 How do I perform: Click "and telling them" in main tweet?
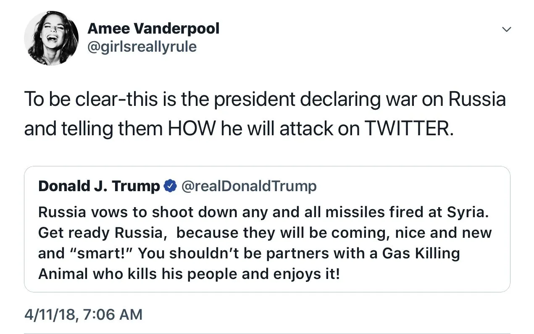pyautogui.click(x=94, y=129)
